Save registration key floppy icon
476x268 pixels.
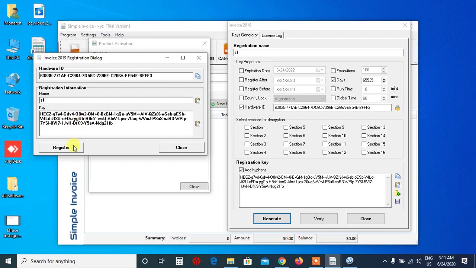point(398,201)
